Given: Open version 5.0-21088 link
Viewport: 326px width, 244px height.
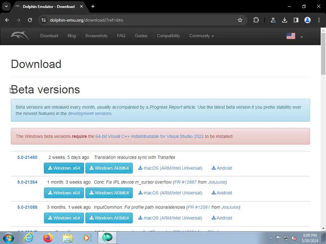Looking at the screenshot, I should coord(27,207).
